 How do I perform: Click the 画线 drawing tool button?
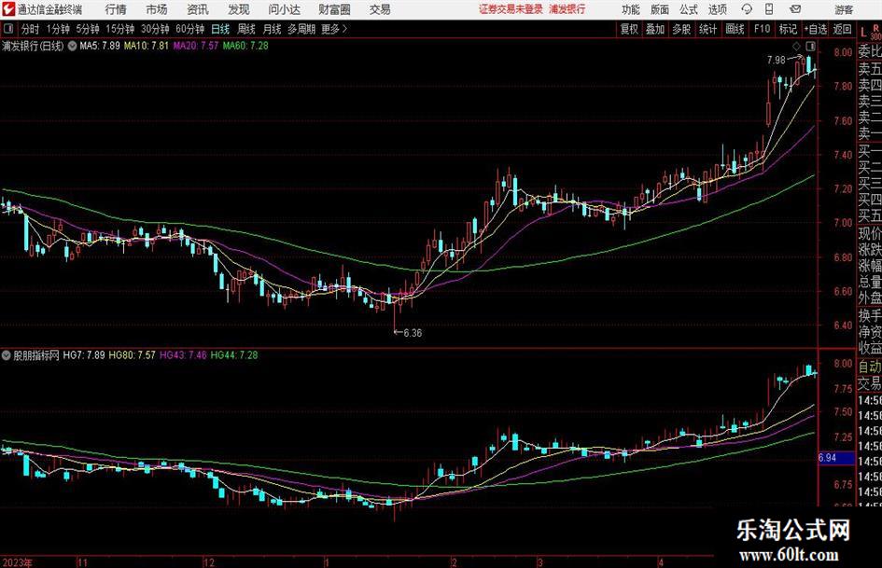735,29
